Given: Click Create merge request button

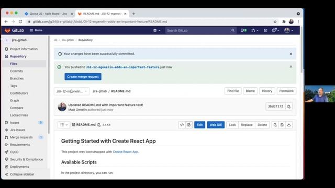Looking at the screenshot, I should (x=83, y=77).
